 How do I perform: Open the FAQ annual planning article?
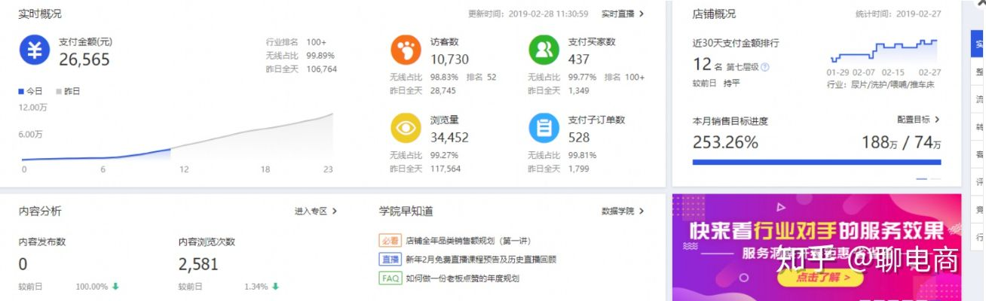pos(462,278)
